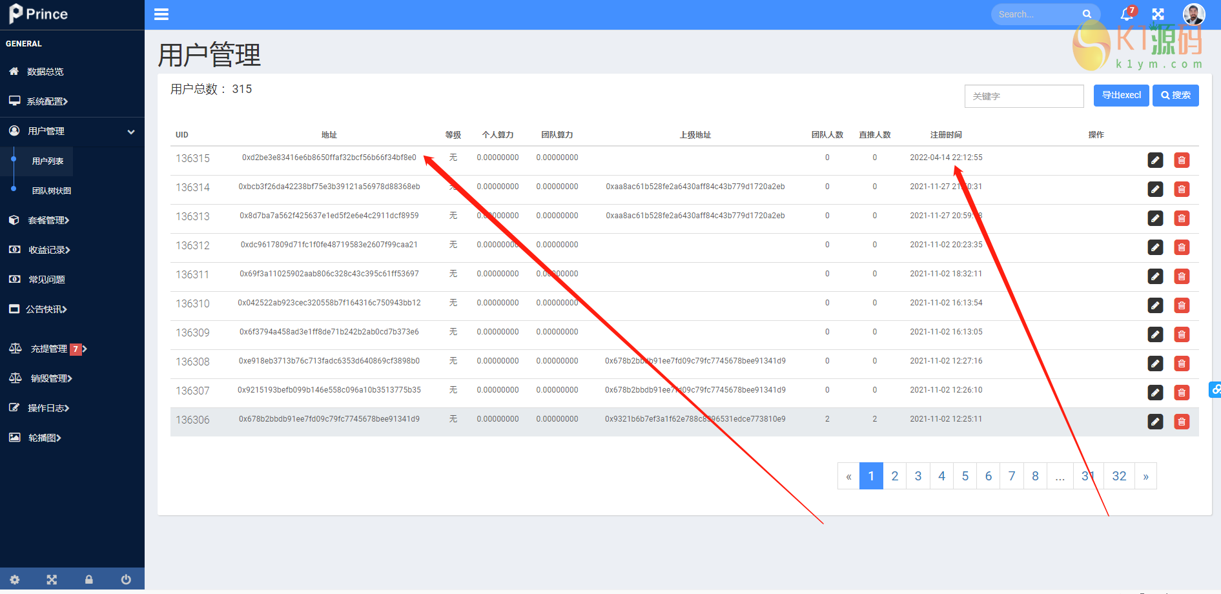
Task: Go to pagination page 3
Action: (918, 476)
